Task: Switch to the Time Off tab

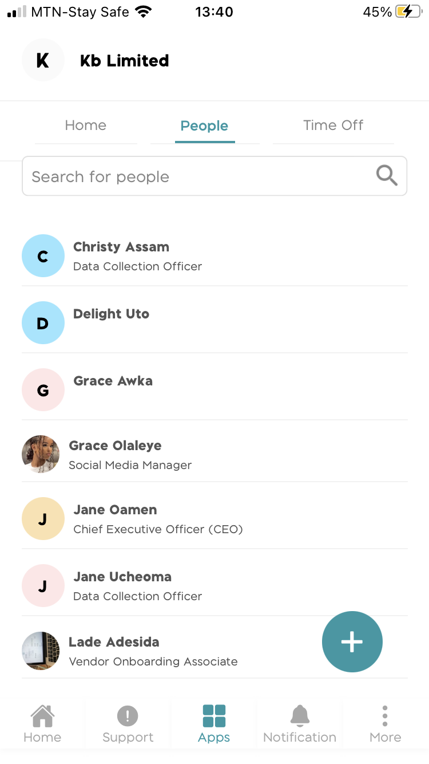Action: [333, 125]
